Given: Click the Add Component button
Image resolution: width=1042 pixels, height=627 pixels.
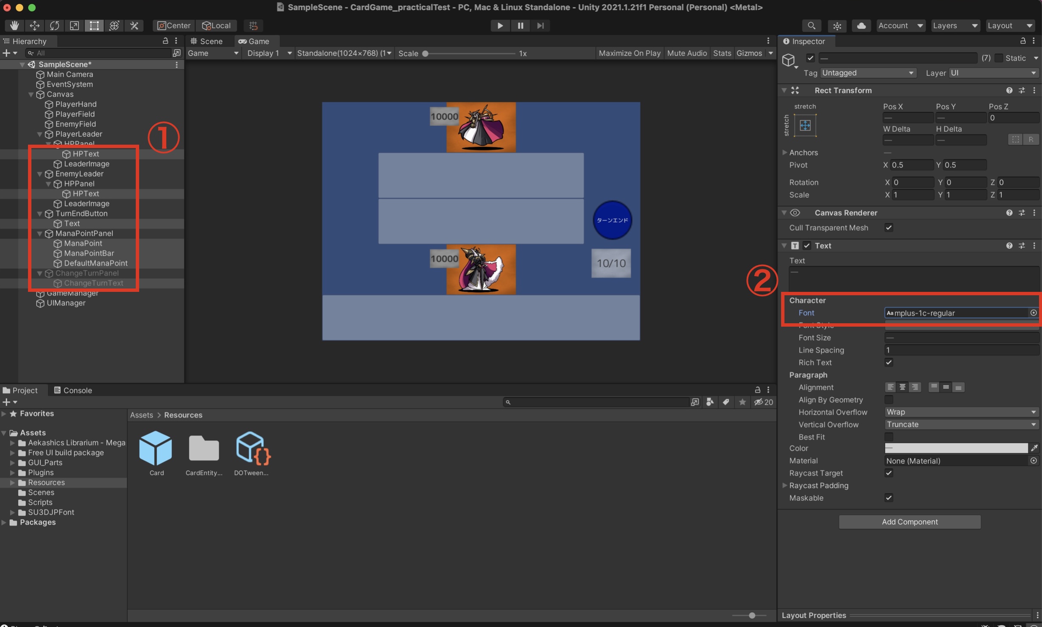Looking at the screenshot, I should pos(909,522).
